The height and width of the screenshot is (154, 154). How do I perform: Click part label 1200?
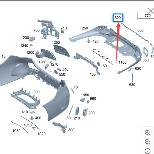tap(30, 53)
